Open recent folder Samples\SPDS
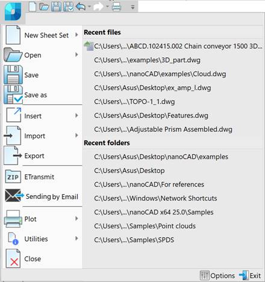The image size is (265, 282). click(134, 240)
